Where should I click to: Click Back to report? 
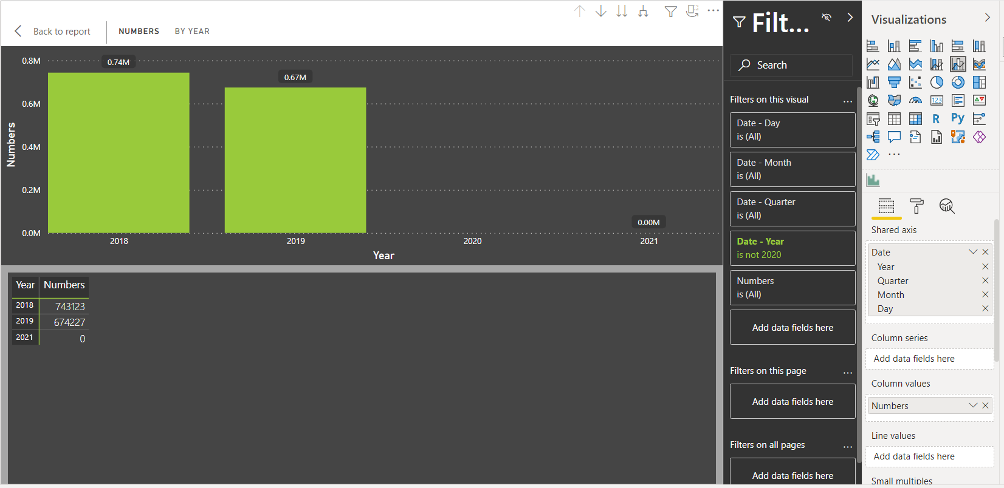[53, 31]
